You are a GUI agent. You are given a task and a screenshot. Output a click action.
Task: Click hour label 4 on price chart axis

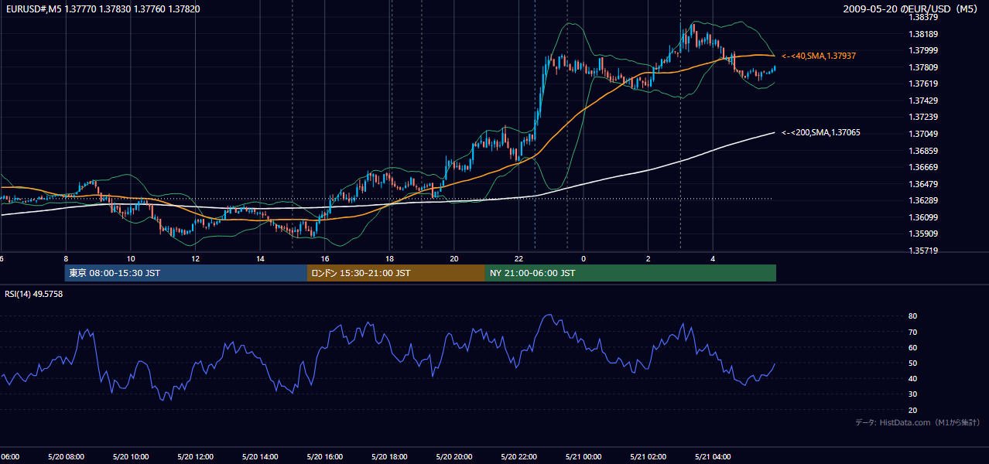pos(714,258)
